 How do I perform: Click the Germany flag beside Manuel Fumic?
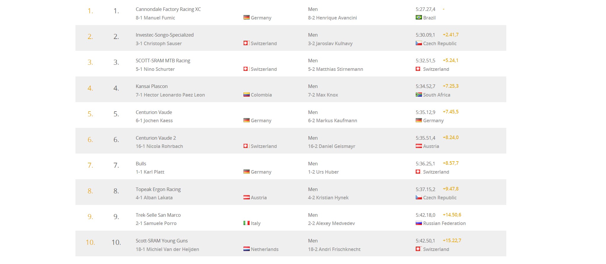coord(246,17)
